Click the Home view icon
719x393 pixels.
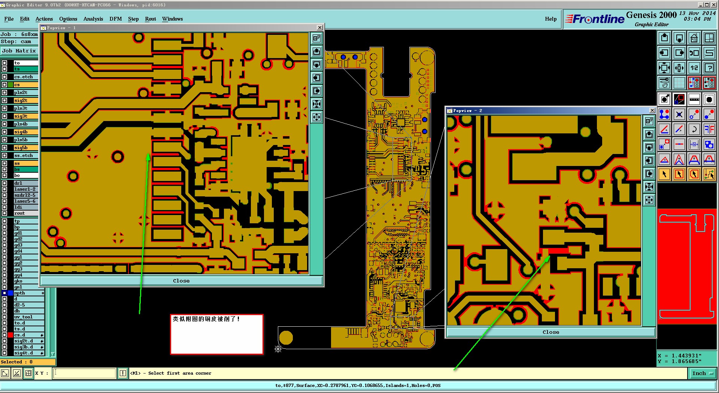pos(694,38)
